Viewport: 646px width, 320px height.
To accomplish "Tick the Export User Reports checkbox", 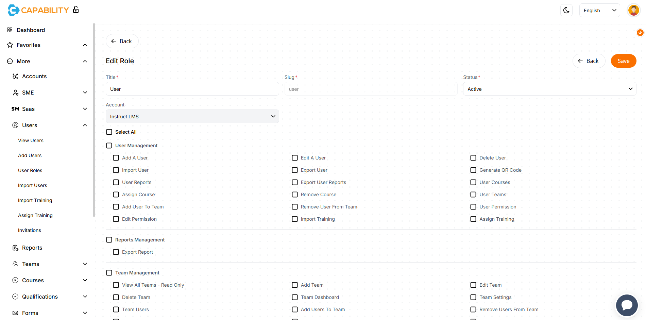I will point(295,182).
